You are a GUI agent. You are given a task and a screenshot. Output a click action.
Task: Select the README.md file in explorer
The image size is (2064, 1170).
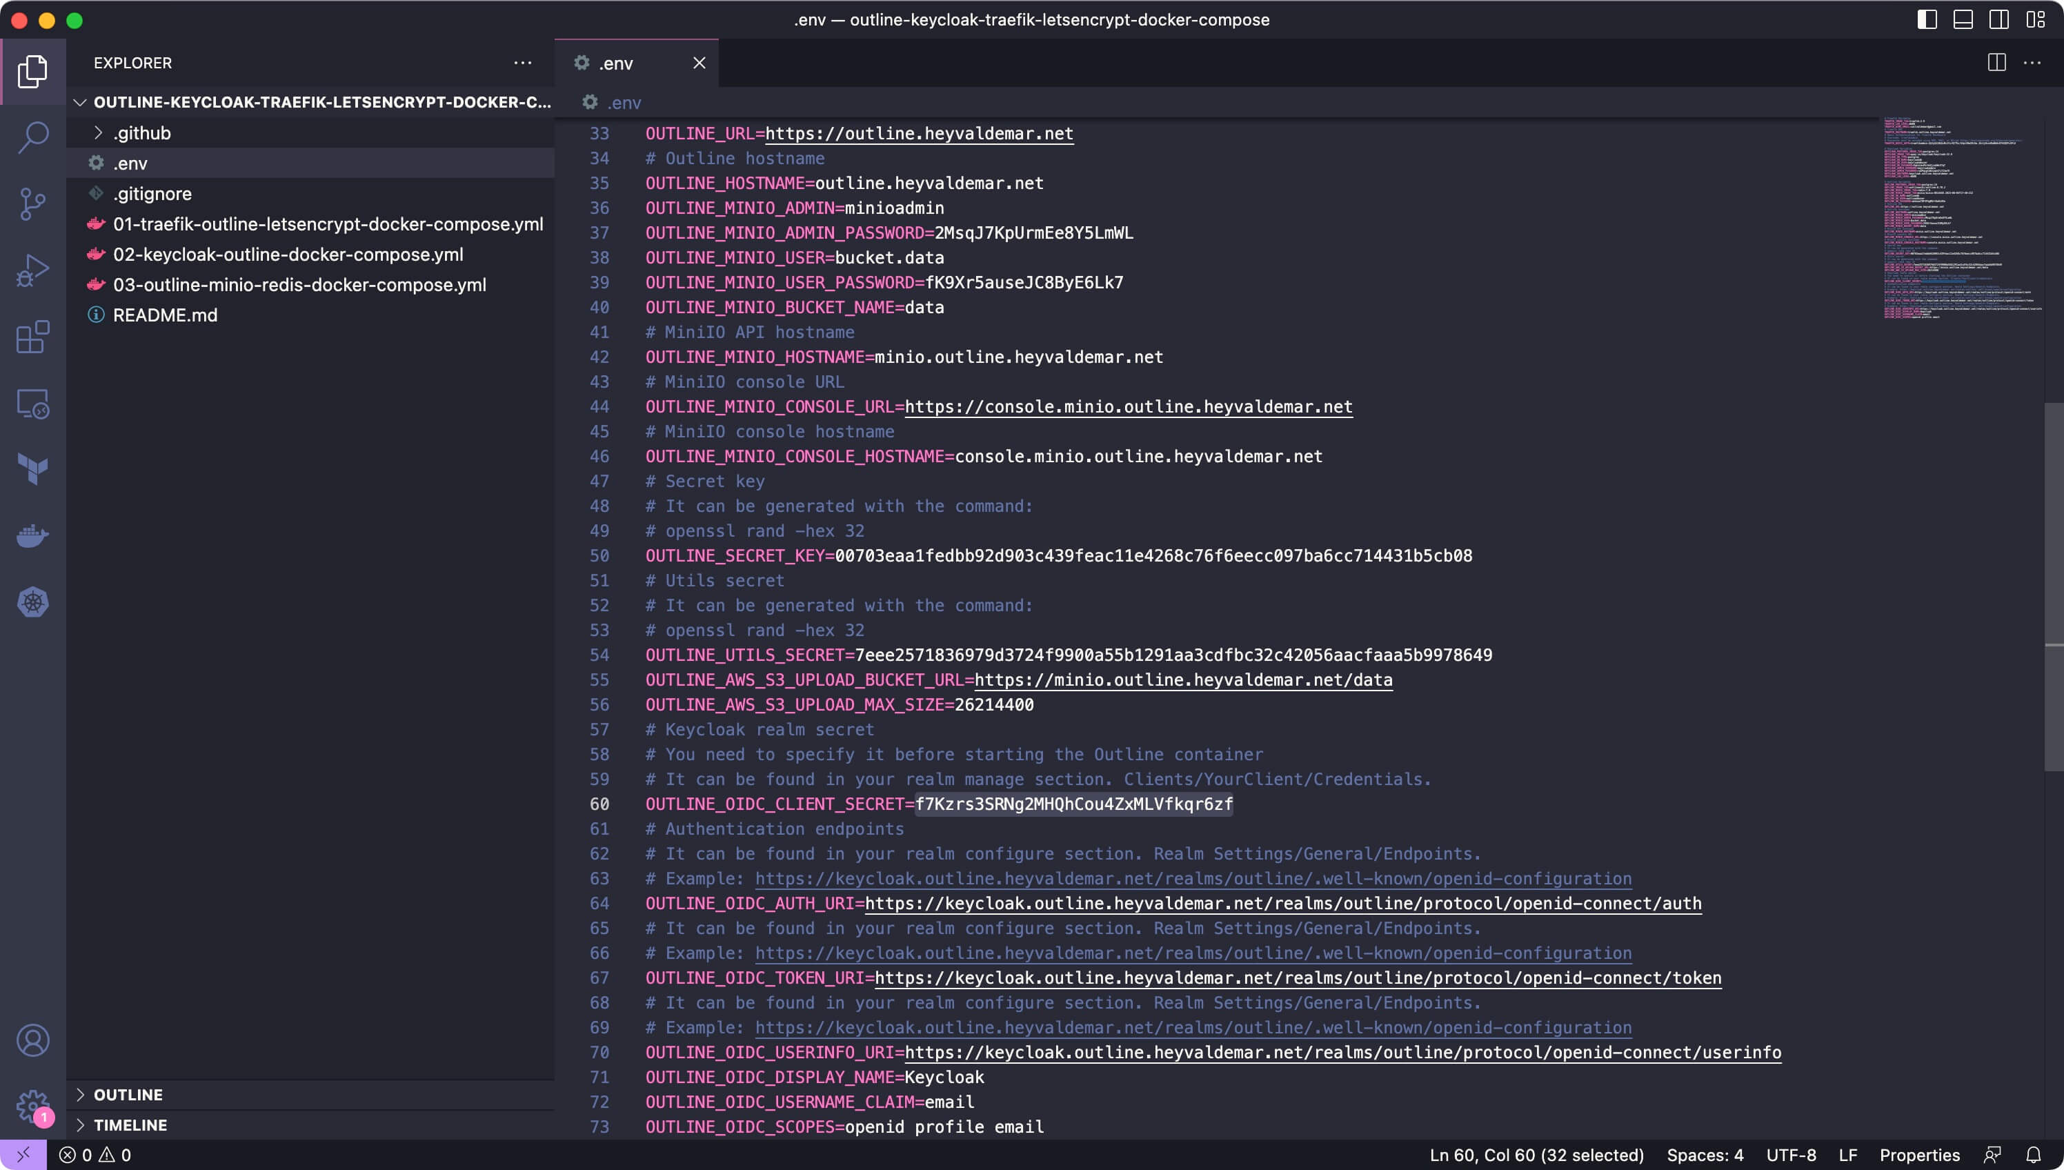pos(164,313)
